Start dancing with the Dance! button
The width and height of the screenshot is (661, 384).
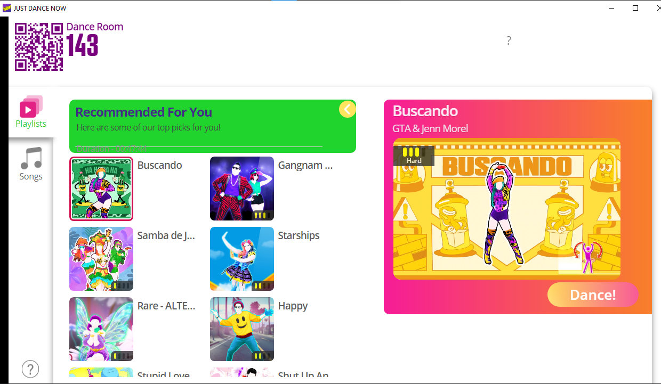(x=593, y=295)
